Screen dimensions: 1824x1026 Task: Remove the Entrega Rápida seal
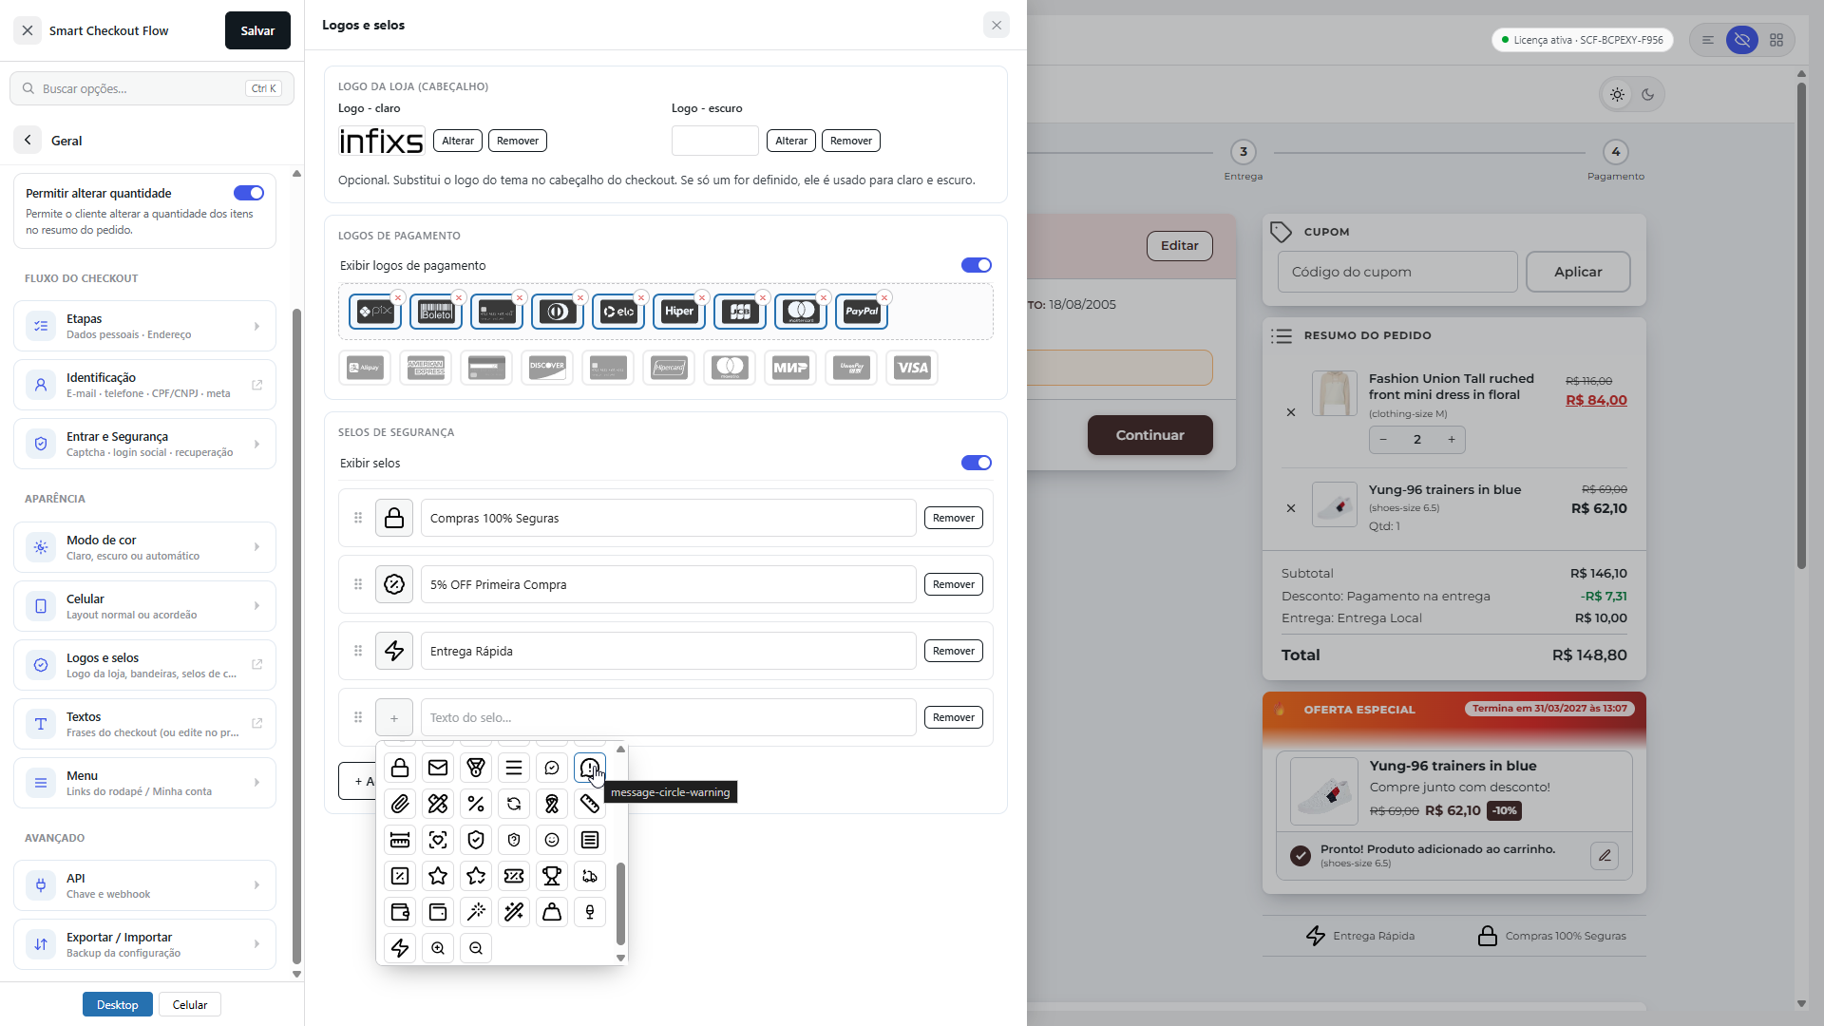953,651
